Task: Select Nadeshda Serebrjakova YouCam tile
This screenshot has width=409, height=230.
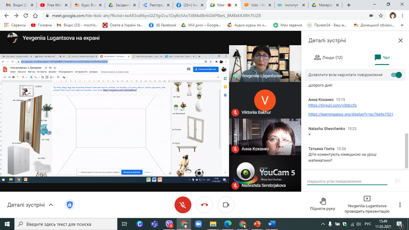Action: pos(265,173)
